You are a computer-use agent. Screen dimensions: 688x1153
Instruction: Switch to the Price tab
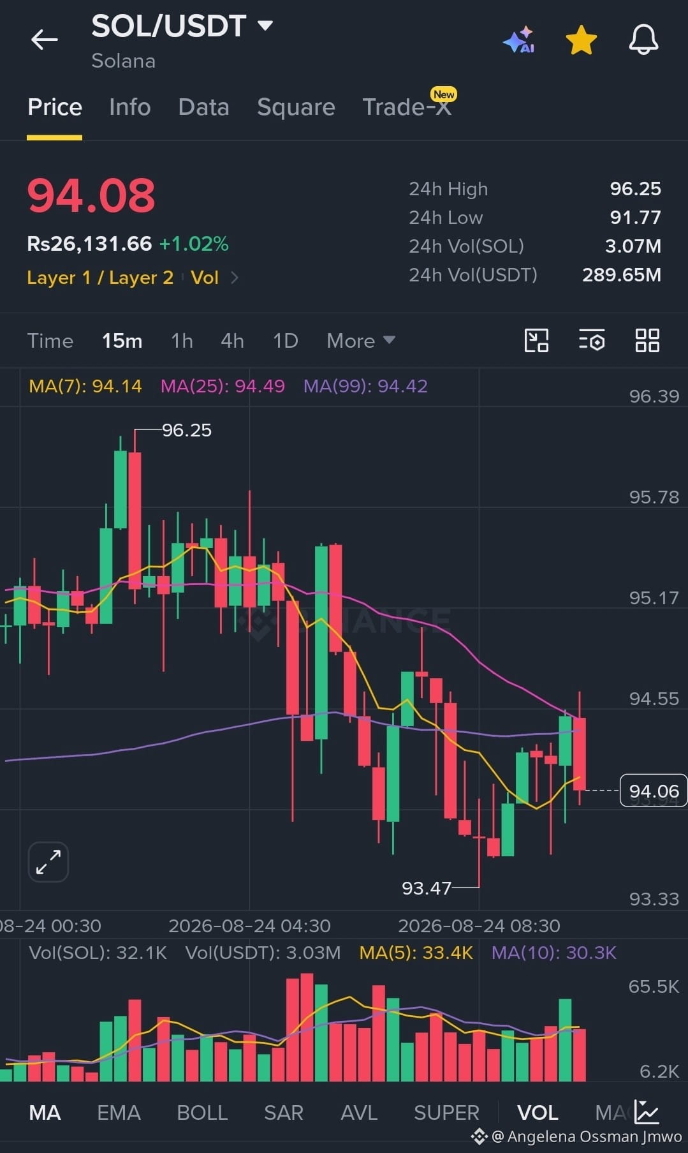click(x=55, y=107)
